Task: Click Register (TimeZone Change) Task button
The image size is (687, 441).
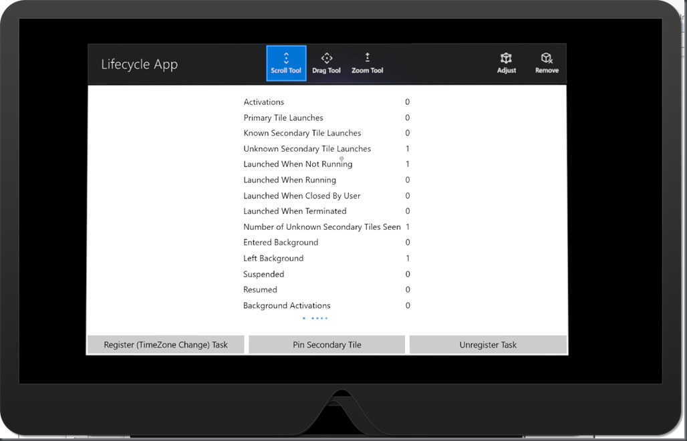Action: tap(166, 345)
